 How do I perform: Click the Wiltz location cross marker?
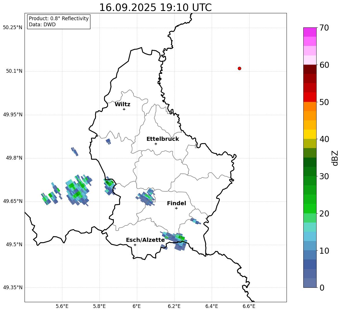coord(124,109)
